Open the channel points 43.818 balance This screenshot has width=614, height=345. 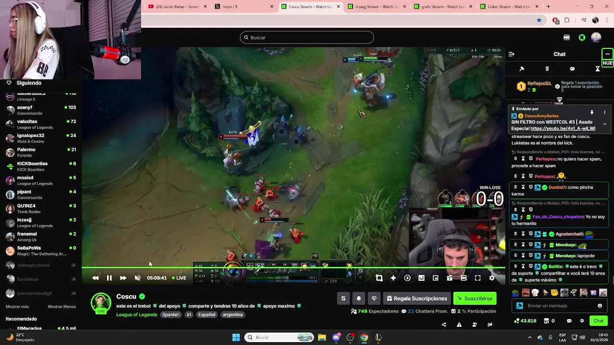pyautogui.click(x=525, y=321)
